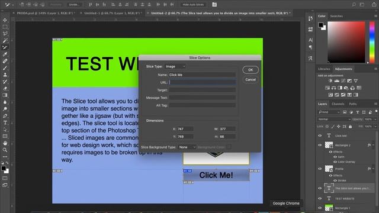Select the Healing Brush tool
Screen dimensions: 379x213
pos(5,61)
